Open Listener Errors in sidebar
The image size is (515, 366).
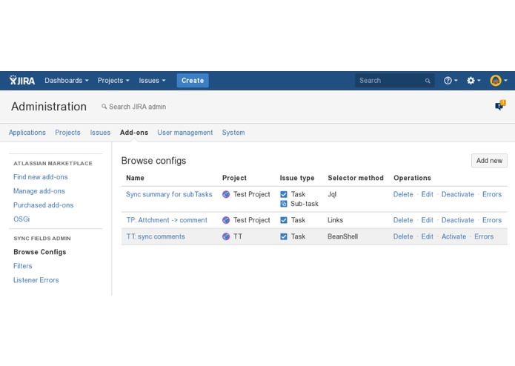click(36, 280)
